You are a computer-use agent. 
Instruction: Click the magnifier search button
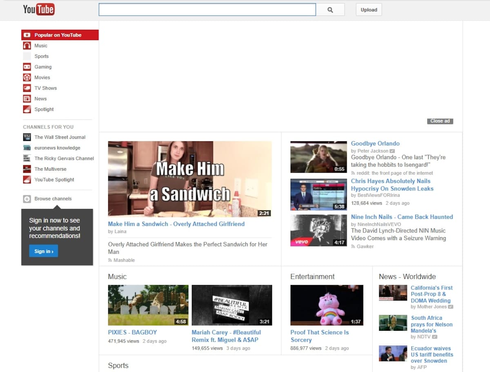pos(330,10)
